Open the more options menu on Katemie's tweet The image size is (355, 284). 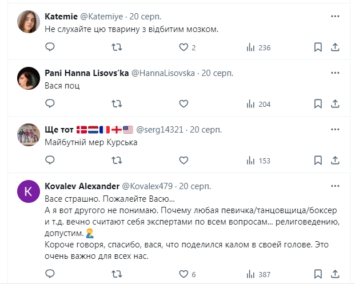pyautogui.click(x=336, y=17)
